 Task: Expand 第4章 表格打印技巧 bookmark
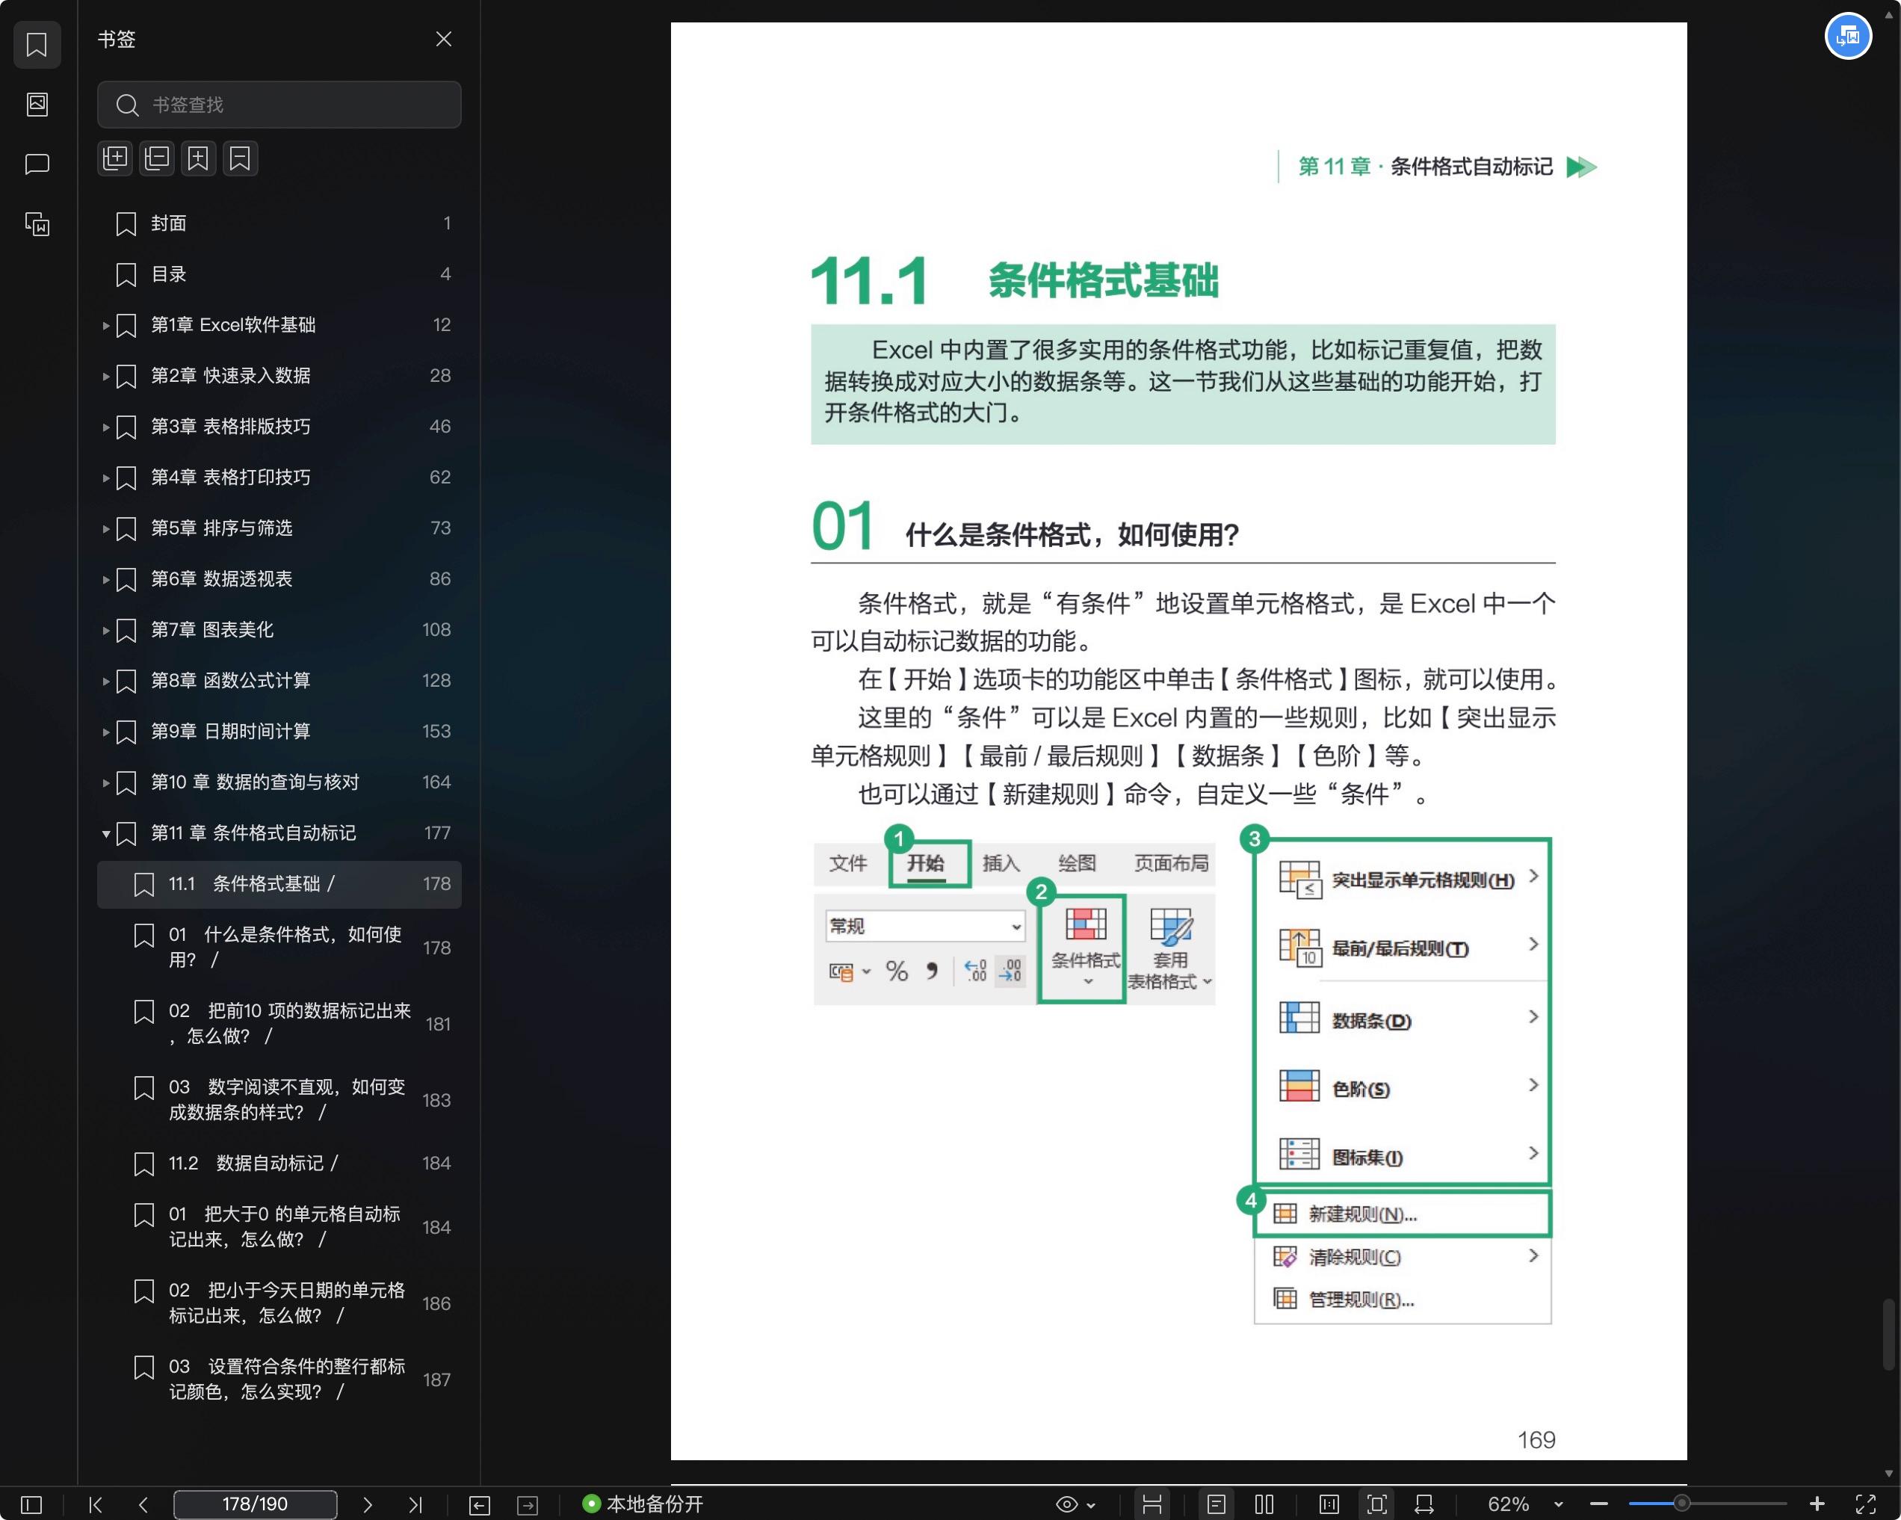point(106,478)
